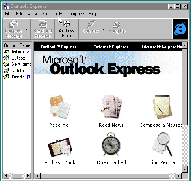The image size is (191, 181).
Task: Click the Connect toolbar icon
Action: click(x=91, y=24)
